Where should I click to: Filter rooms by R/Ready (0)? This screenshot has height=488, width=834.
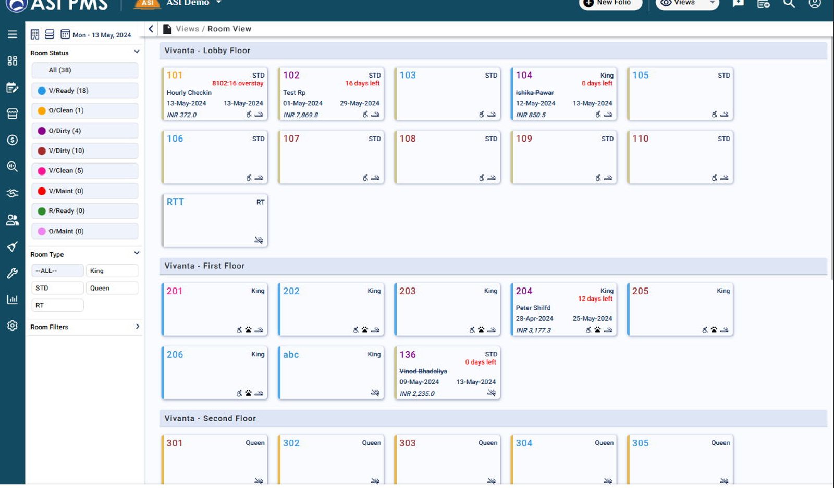(x=85, y=210)
